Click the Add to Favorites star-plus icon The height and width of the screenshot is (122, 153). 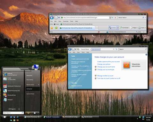pos(56,28)
